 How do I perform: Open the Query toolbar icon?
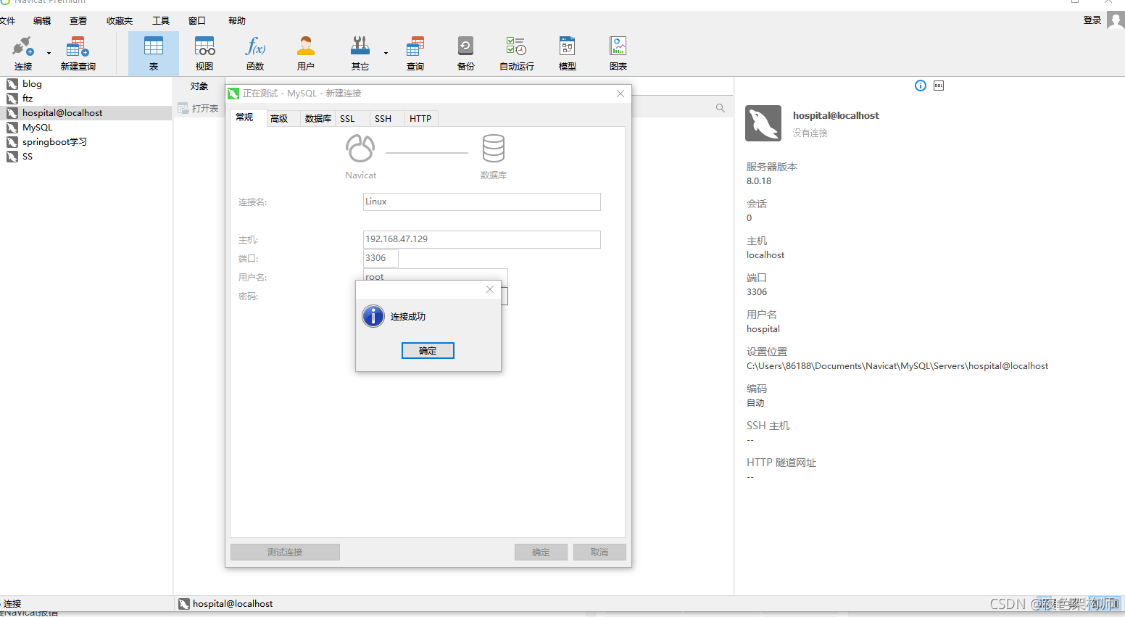[x=415, y=54]
